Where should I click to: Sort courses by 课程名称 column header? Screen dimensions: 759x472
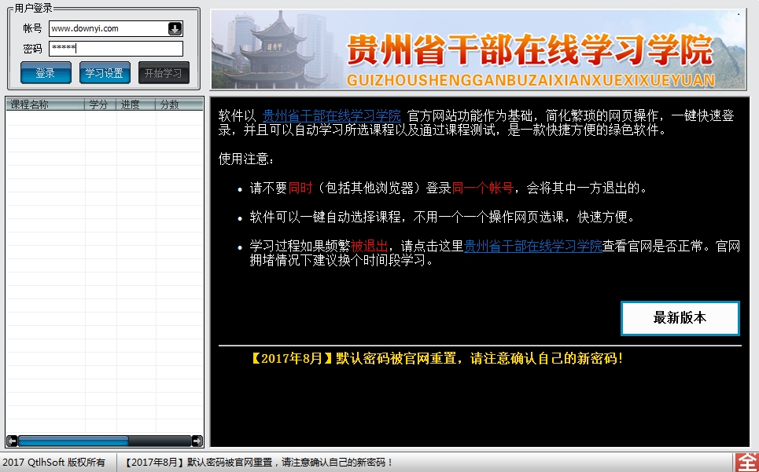(39, 103)
